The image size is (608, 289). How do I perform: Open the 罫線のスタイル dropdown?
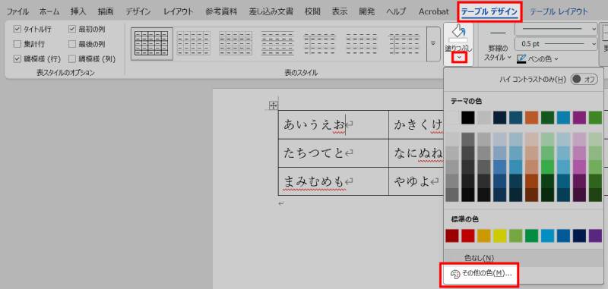coord(498,53)
